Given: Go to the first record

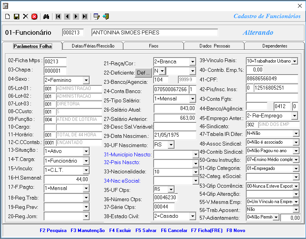Looking at the screenshot, I should (58, 17).
